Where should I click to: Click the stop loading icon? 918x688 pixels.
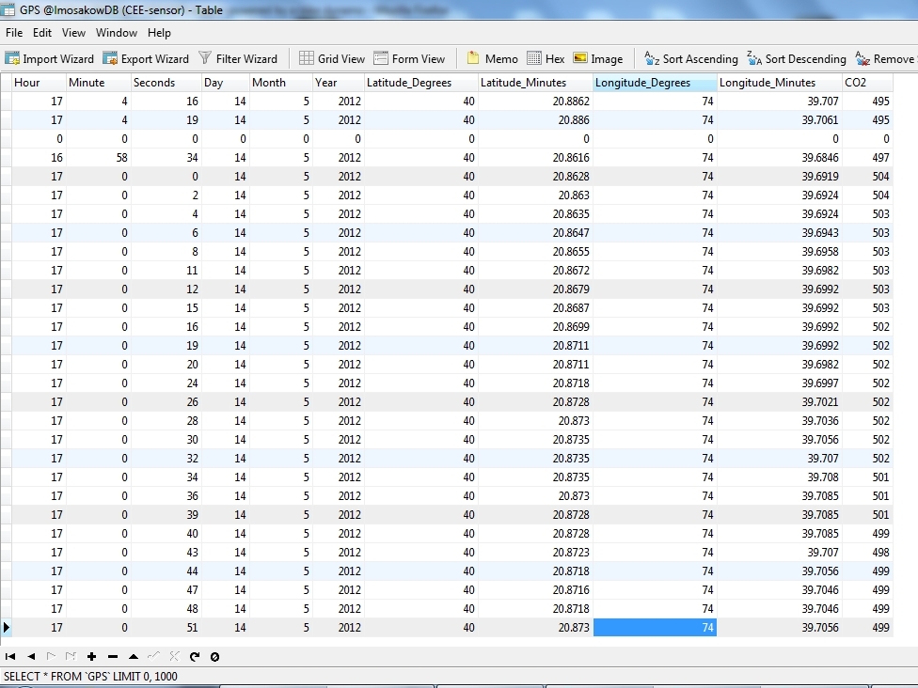[214, 657]
